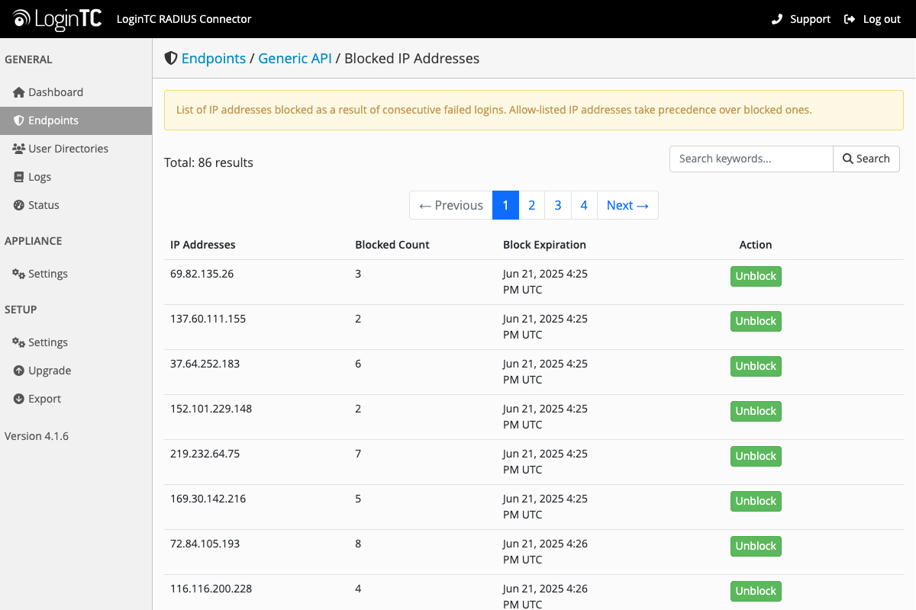Image resolution: width=916 pixels, height=610 pixels.
Task: Click the Appliance Settings gears icon
Action: (19, 274)
